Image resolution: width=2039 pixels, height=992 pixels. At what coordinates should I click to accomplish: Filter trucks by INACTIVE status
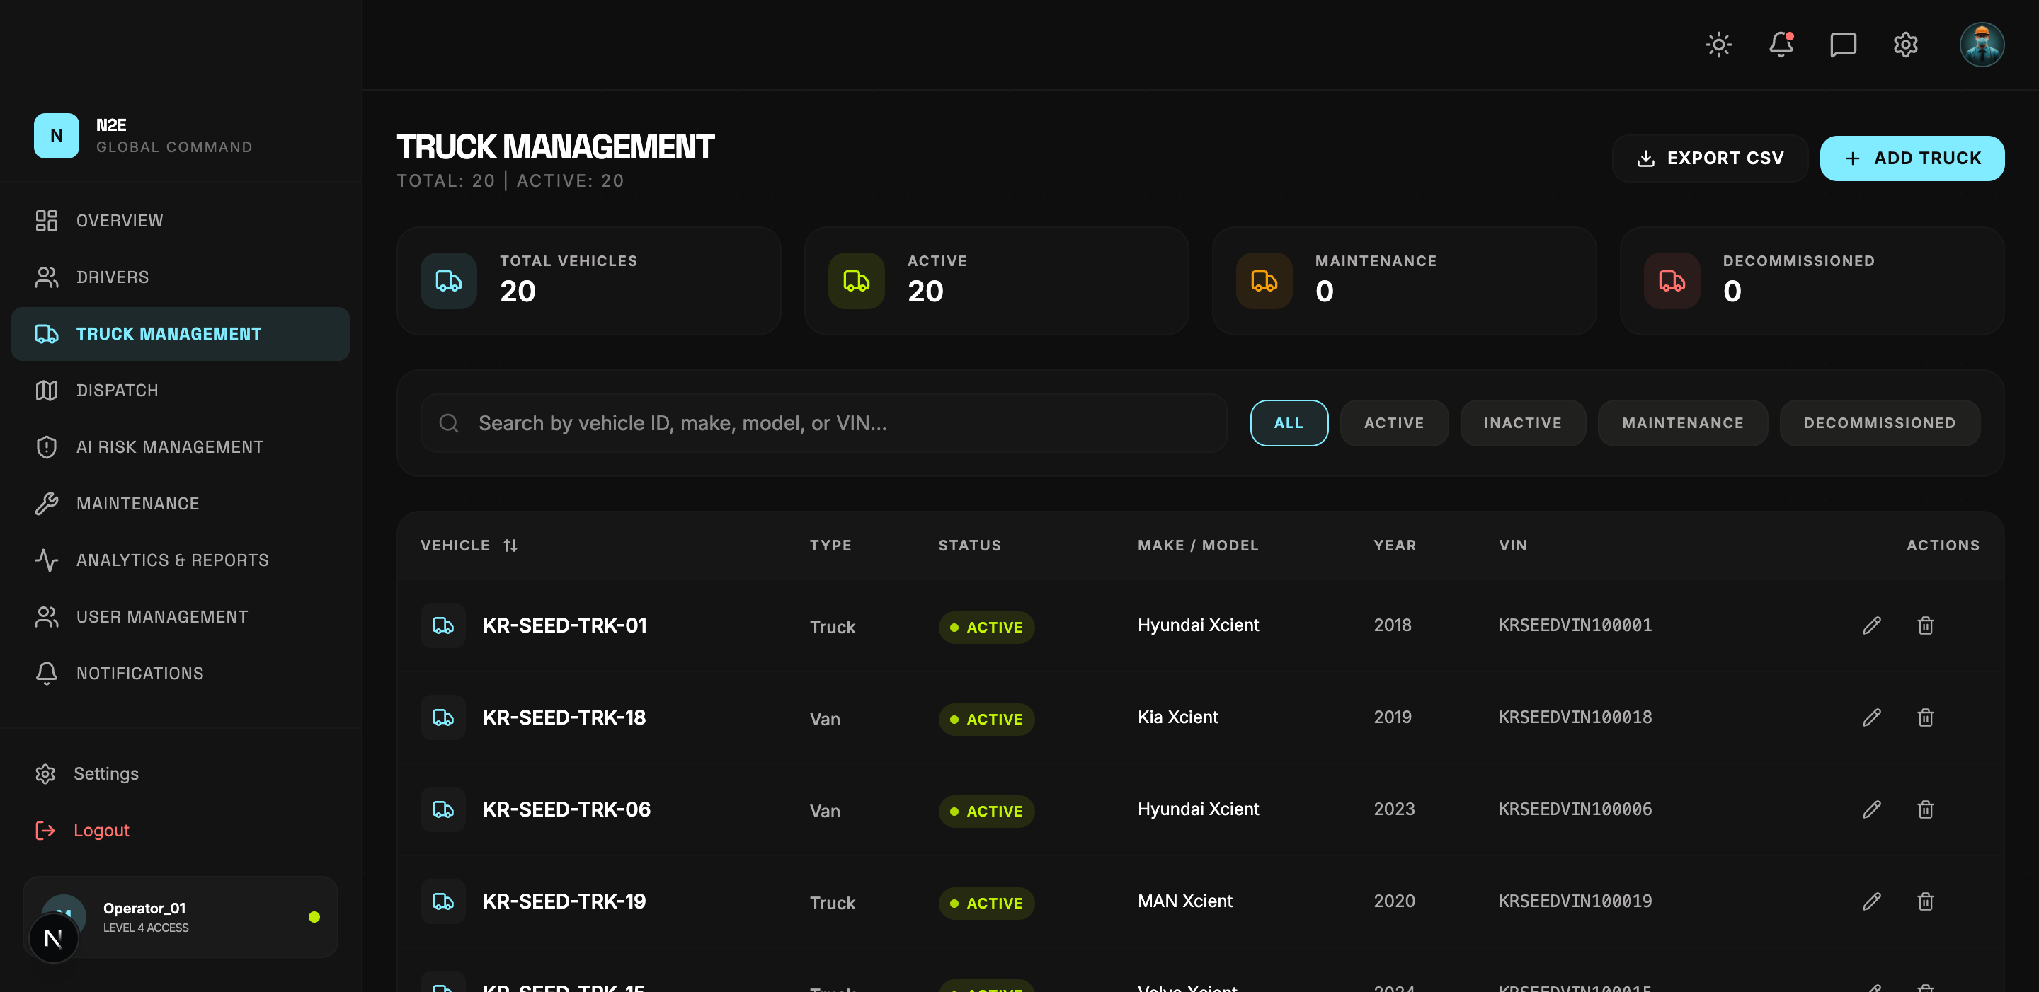[1523, 423]
